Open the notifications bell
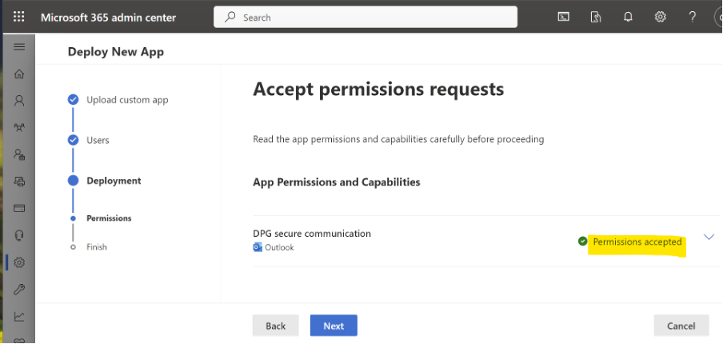723x344 pixels. [629, 17]
